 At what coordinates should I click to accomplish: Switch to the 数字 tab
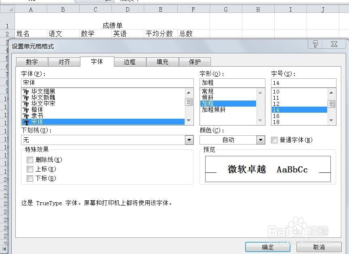coord(32,62)
